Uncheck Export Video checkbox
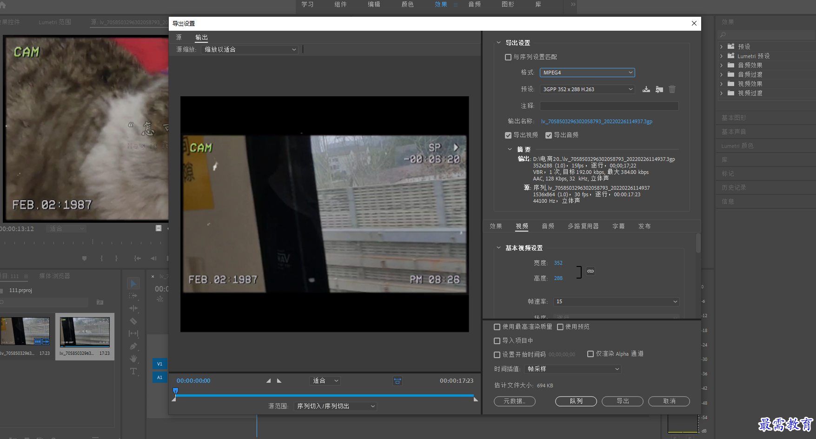816x439 pixels. click(508, 135)
